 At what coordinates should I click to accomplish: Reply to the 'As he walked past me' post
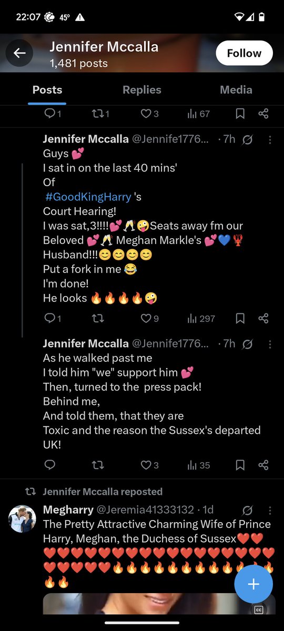(50, 465)
